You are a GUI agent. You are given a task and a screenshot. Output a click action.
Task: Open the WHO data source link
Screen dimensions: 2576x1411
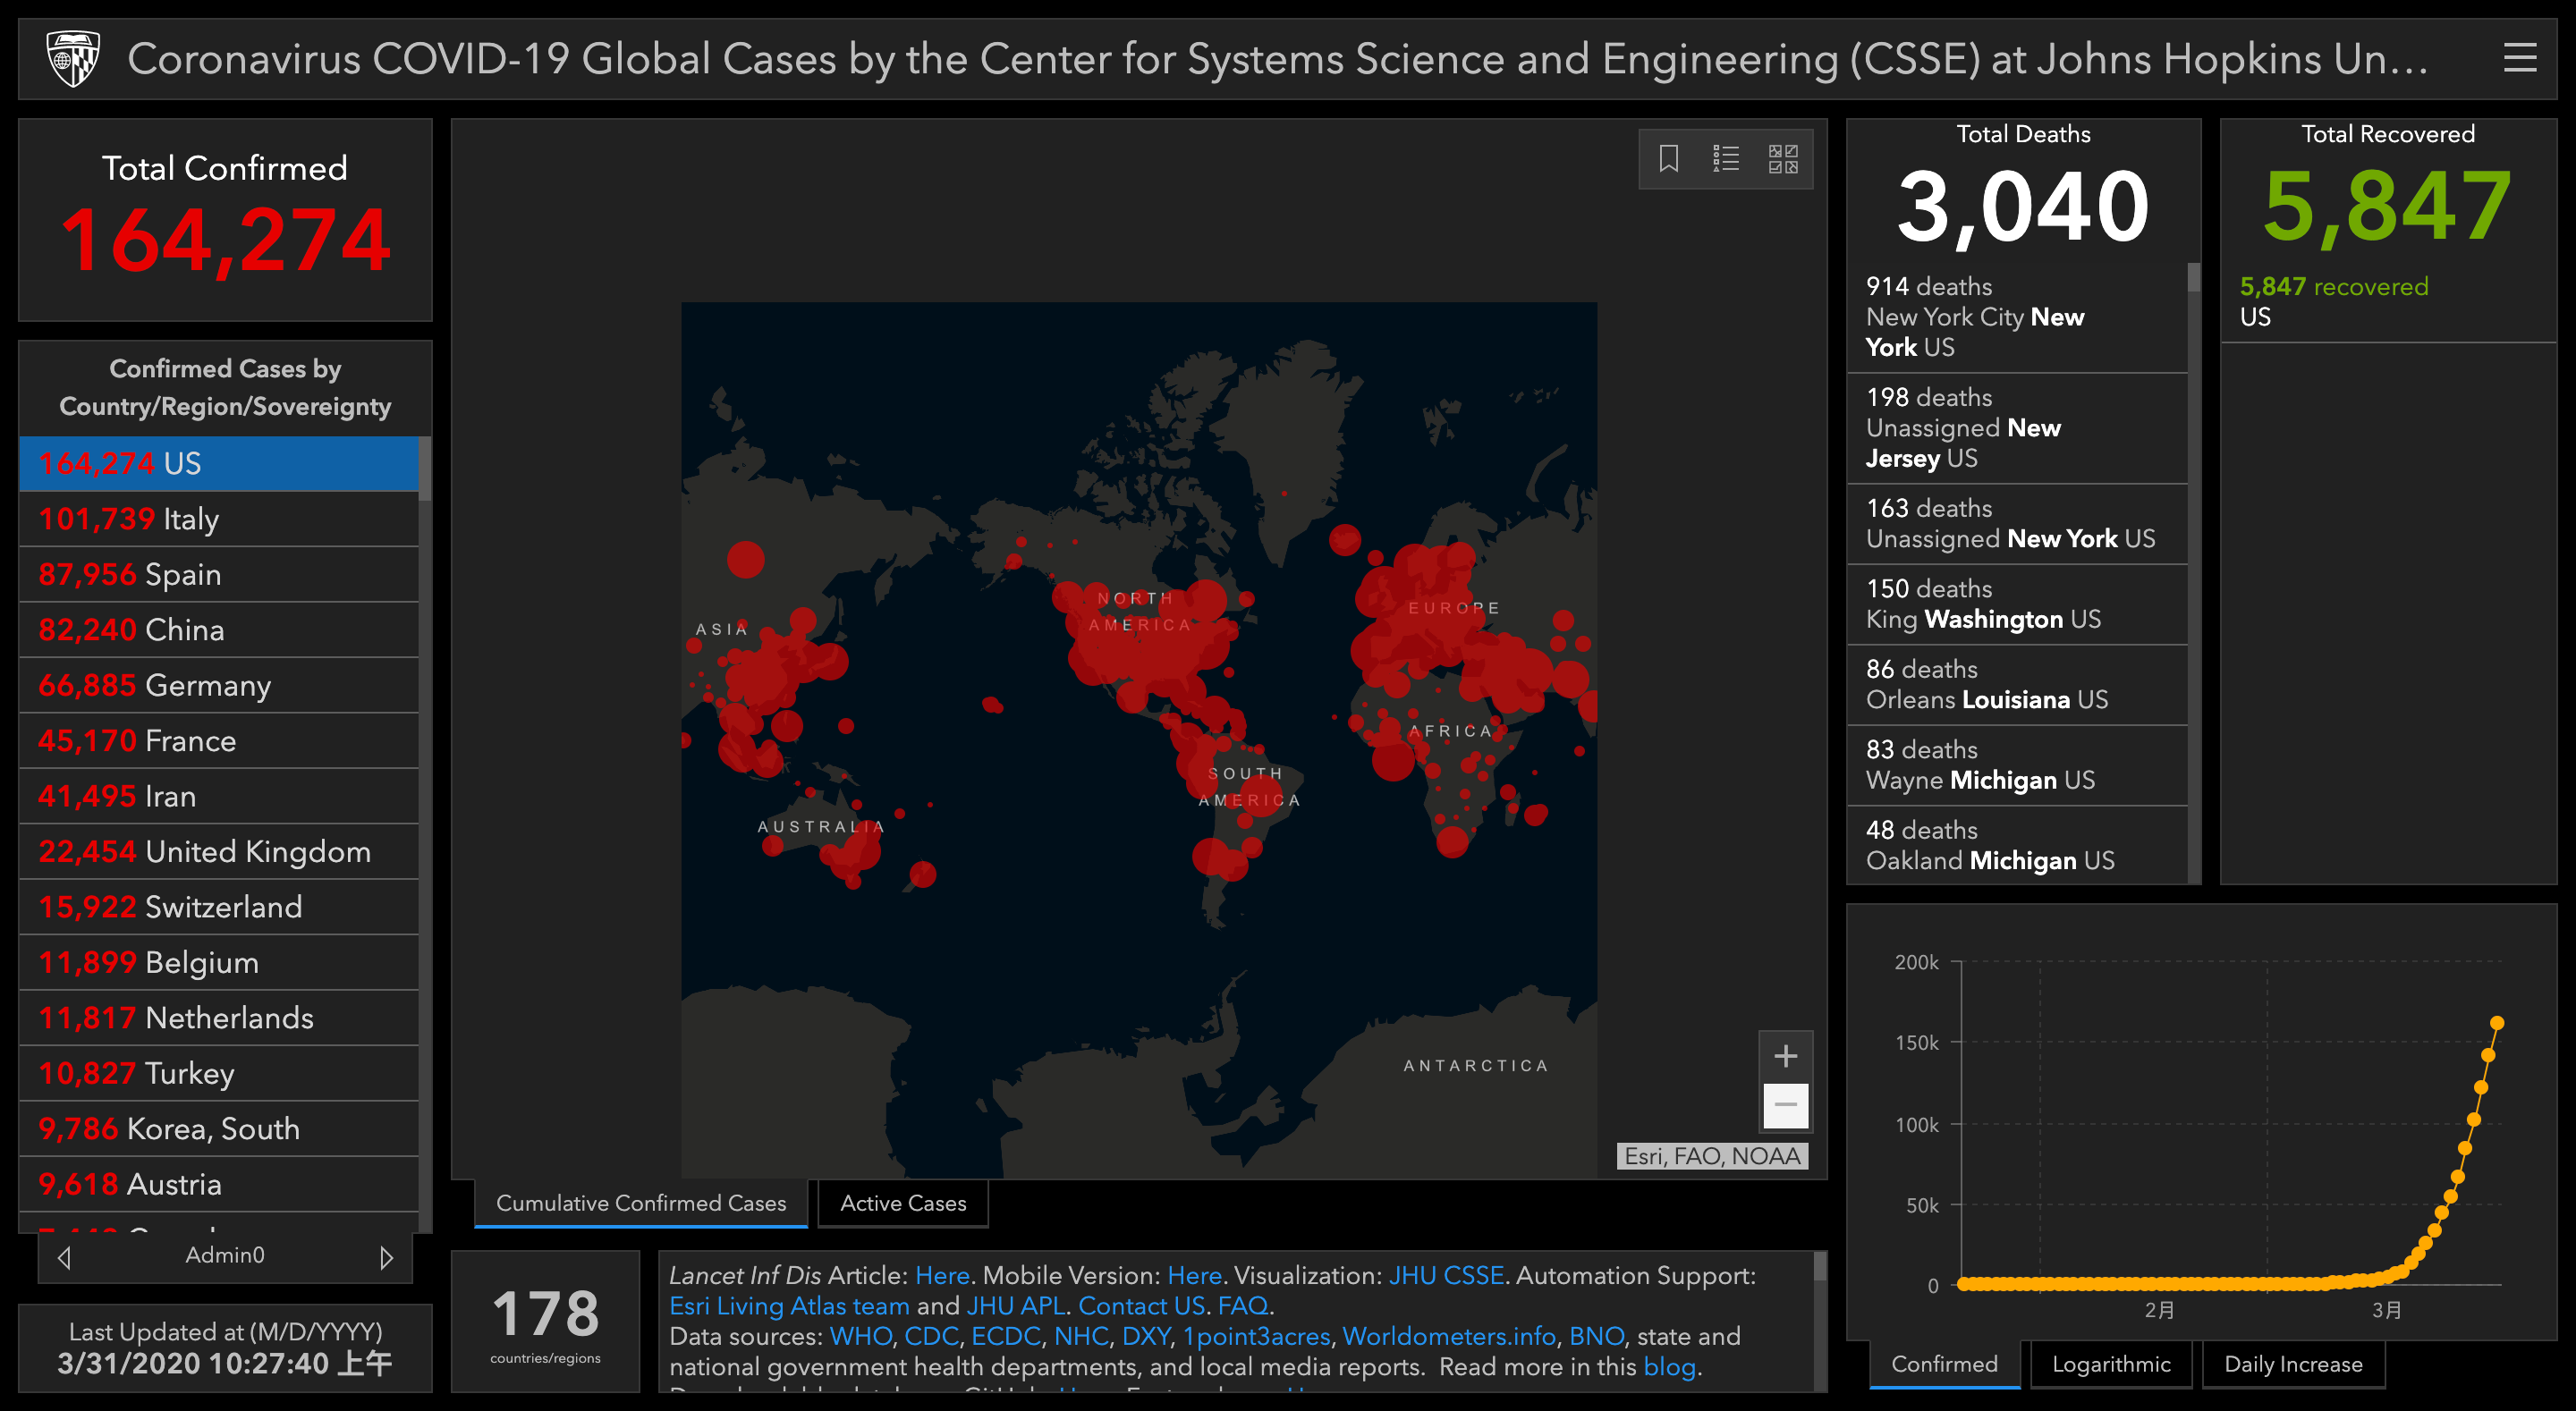click(860, 1336)
